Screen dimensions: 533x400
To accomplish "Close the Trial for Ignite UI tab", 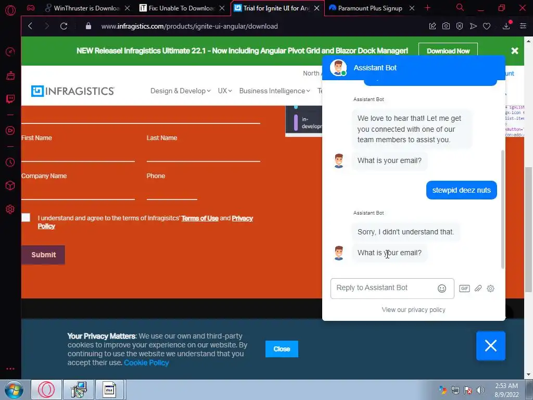I will point(317,8).
